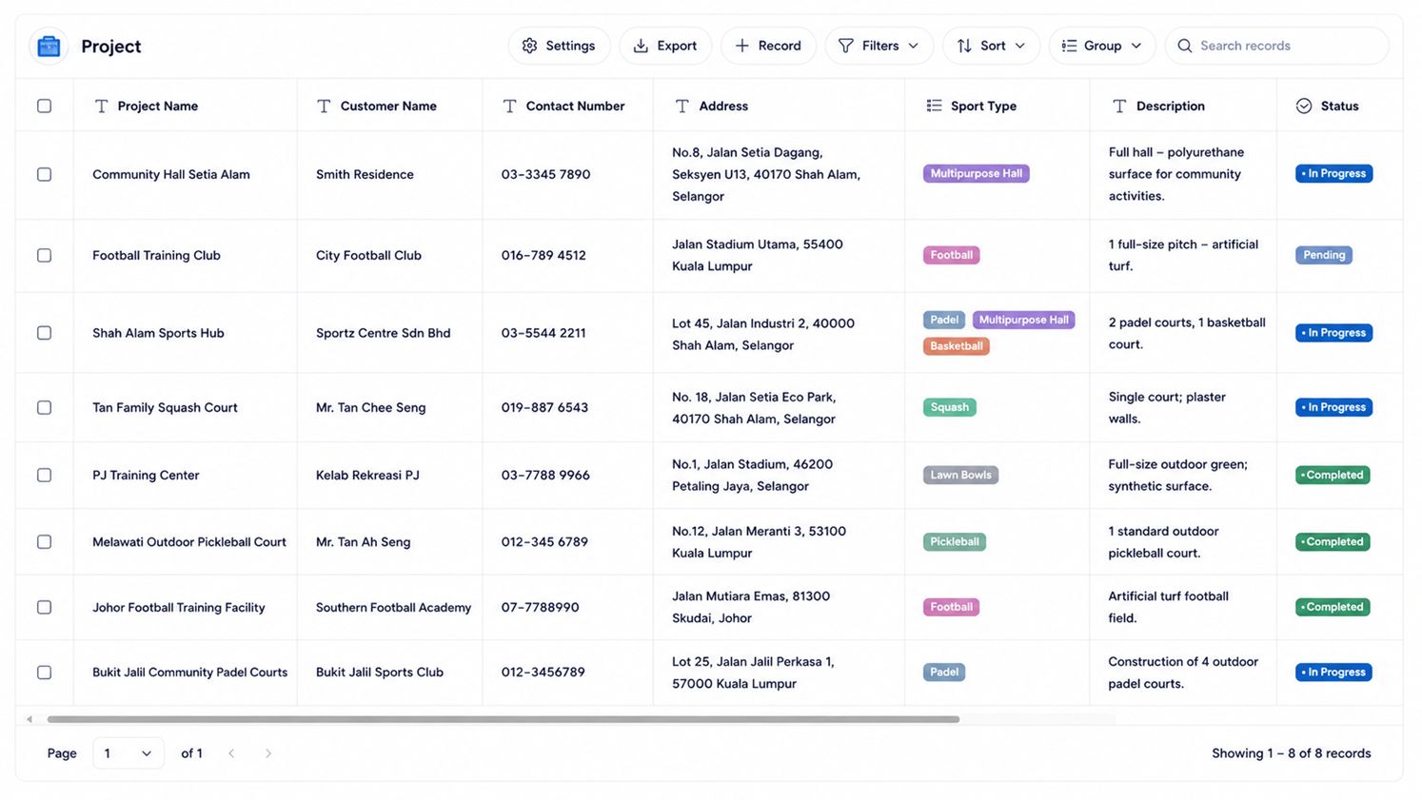Click the horizontal scrollbar thumb
Screen dimensions: 1422x800
(503, 719)
